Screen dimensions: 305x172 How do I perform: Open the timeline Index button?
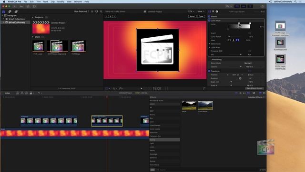coord(7,93)
